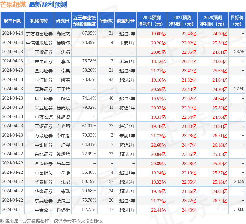Click researcher name 杨尚东
This screenshot has height=224, width=246.
coord(63,108)
